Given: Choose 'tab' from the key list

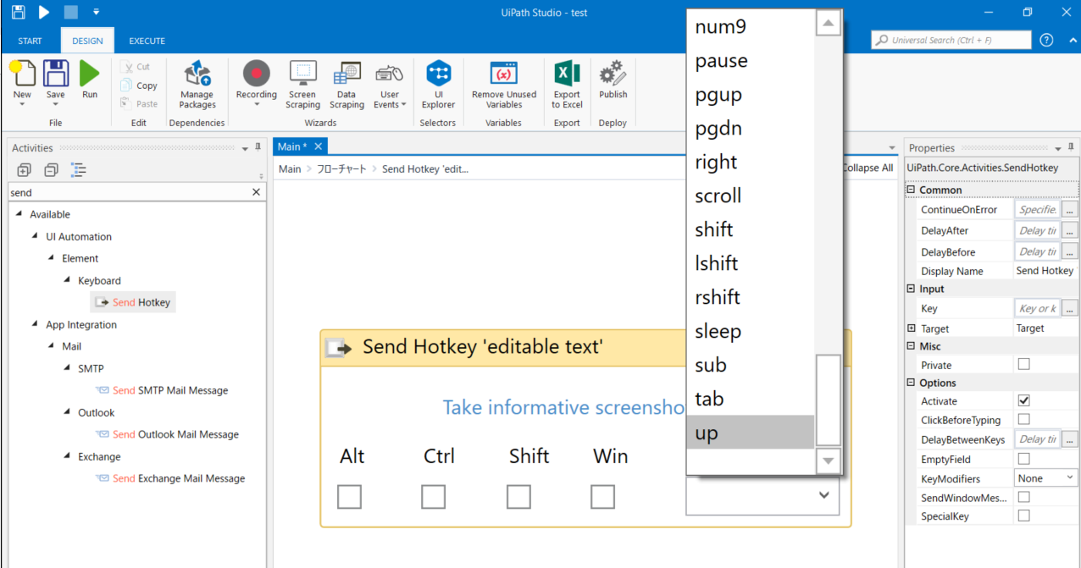Looking at the screenshot, I should click(751, 399).
